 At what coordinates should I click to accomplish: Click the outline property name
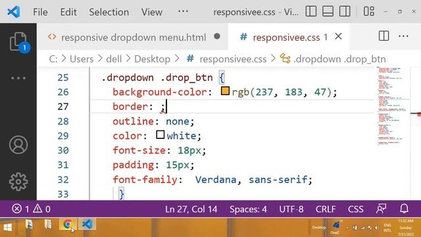click(x=133, y=121)
